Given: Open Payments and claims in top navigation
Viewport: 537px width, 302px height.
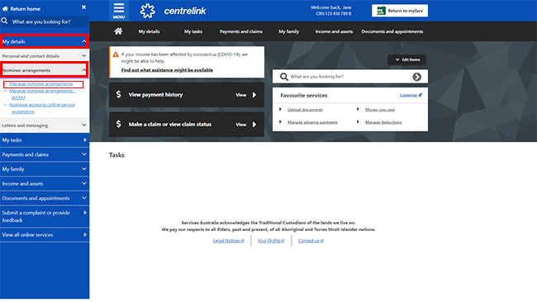Looking at the screenshot, I should click(241, 31).
